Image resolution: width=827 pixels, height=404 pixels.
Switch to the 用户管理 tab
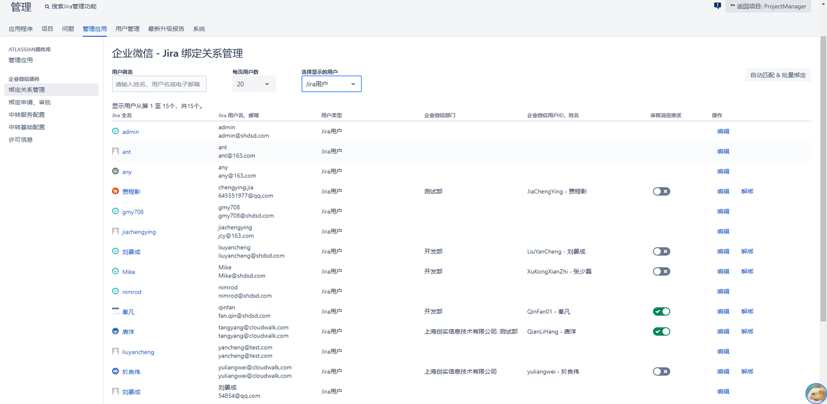(127, 29)
